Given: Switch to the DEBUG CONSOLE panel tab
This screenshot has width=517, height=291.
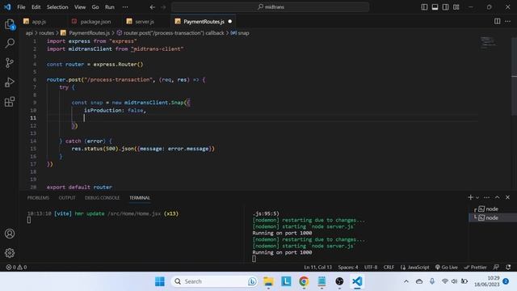Looking at the screenshot, I should pos(103,197).
